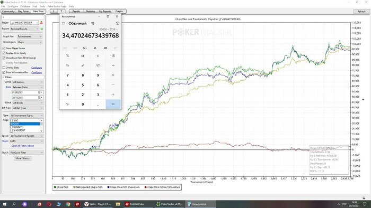Click the divide key in Calculator
Screen dimensions: 371x208
[113, 65]
